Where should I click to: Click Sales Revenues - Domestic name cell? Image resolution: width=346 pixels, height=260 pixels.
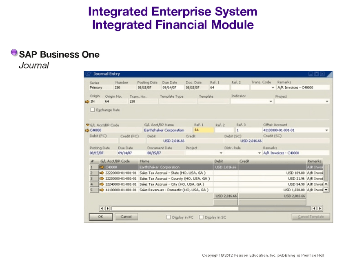click(176, 190)
